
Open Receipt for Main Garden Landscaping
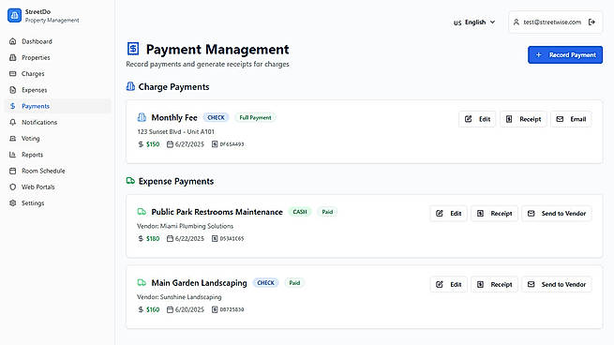(494, 284)
